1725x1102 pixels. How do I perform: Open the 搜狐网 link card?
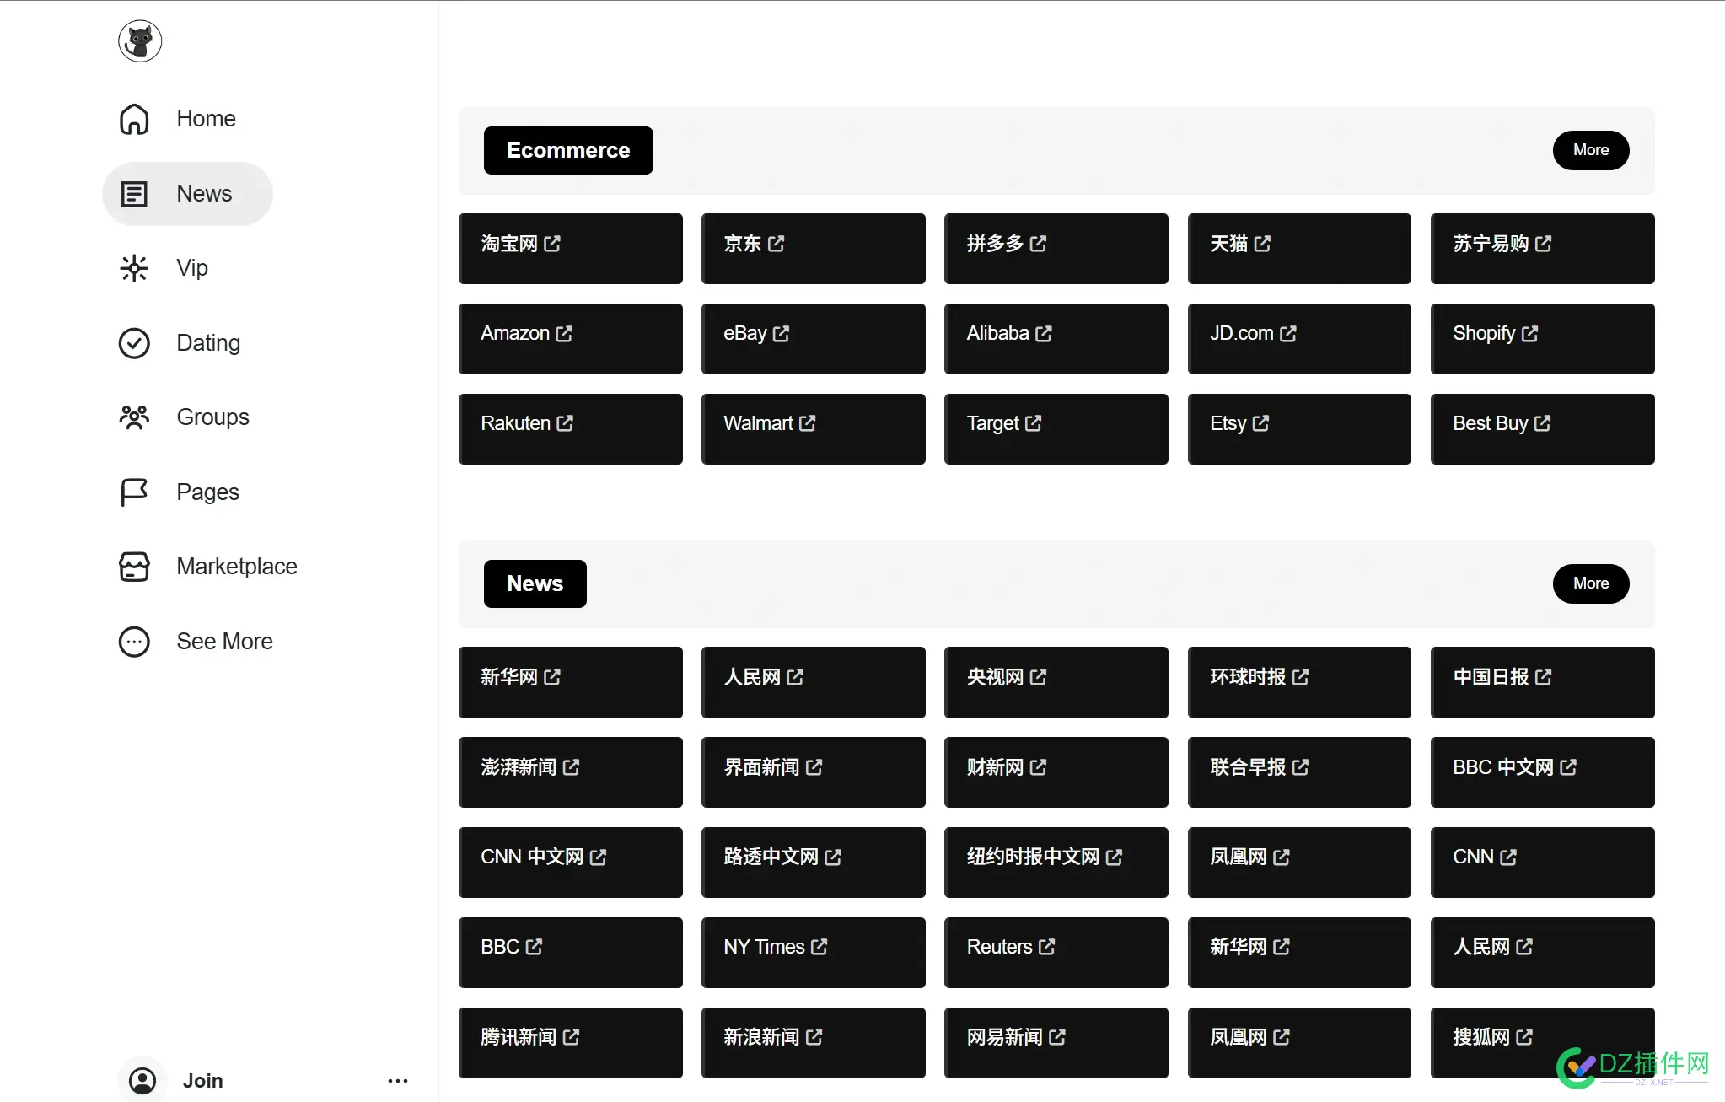(1543, 1043)
